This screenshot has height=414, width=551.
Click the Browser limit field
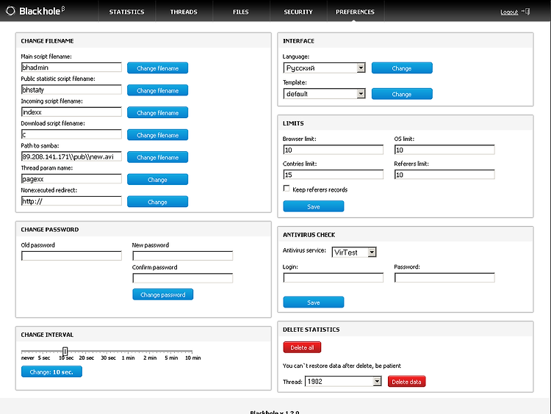point(333,150)
